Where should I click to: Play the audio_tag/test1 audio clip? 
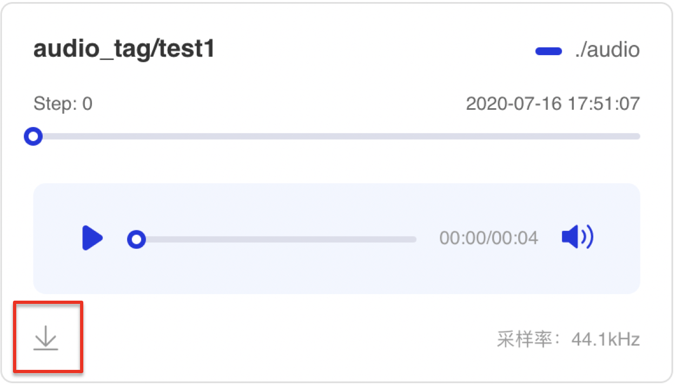pyautogui.click(x=92, y=238)
